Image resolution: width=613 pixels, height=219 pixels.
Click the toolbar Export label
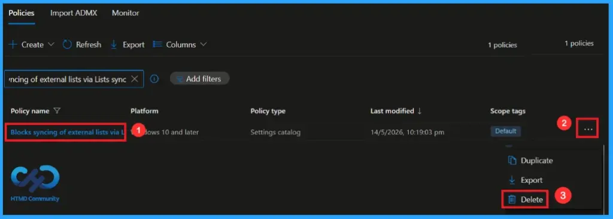(133, 45)
